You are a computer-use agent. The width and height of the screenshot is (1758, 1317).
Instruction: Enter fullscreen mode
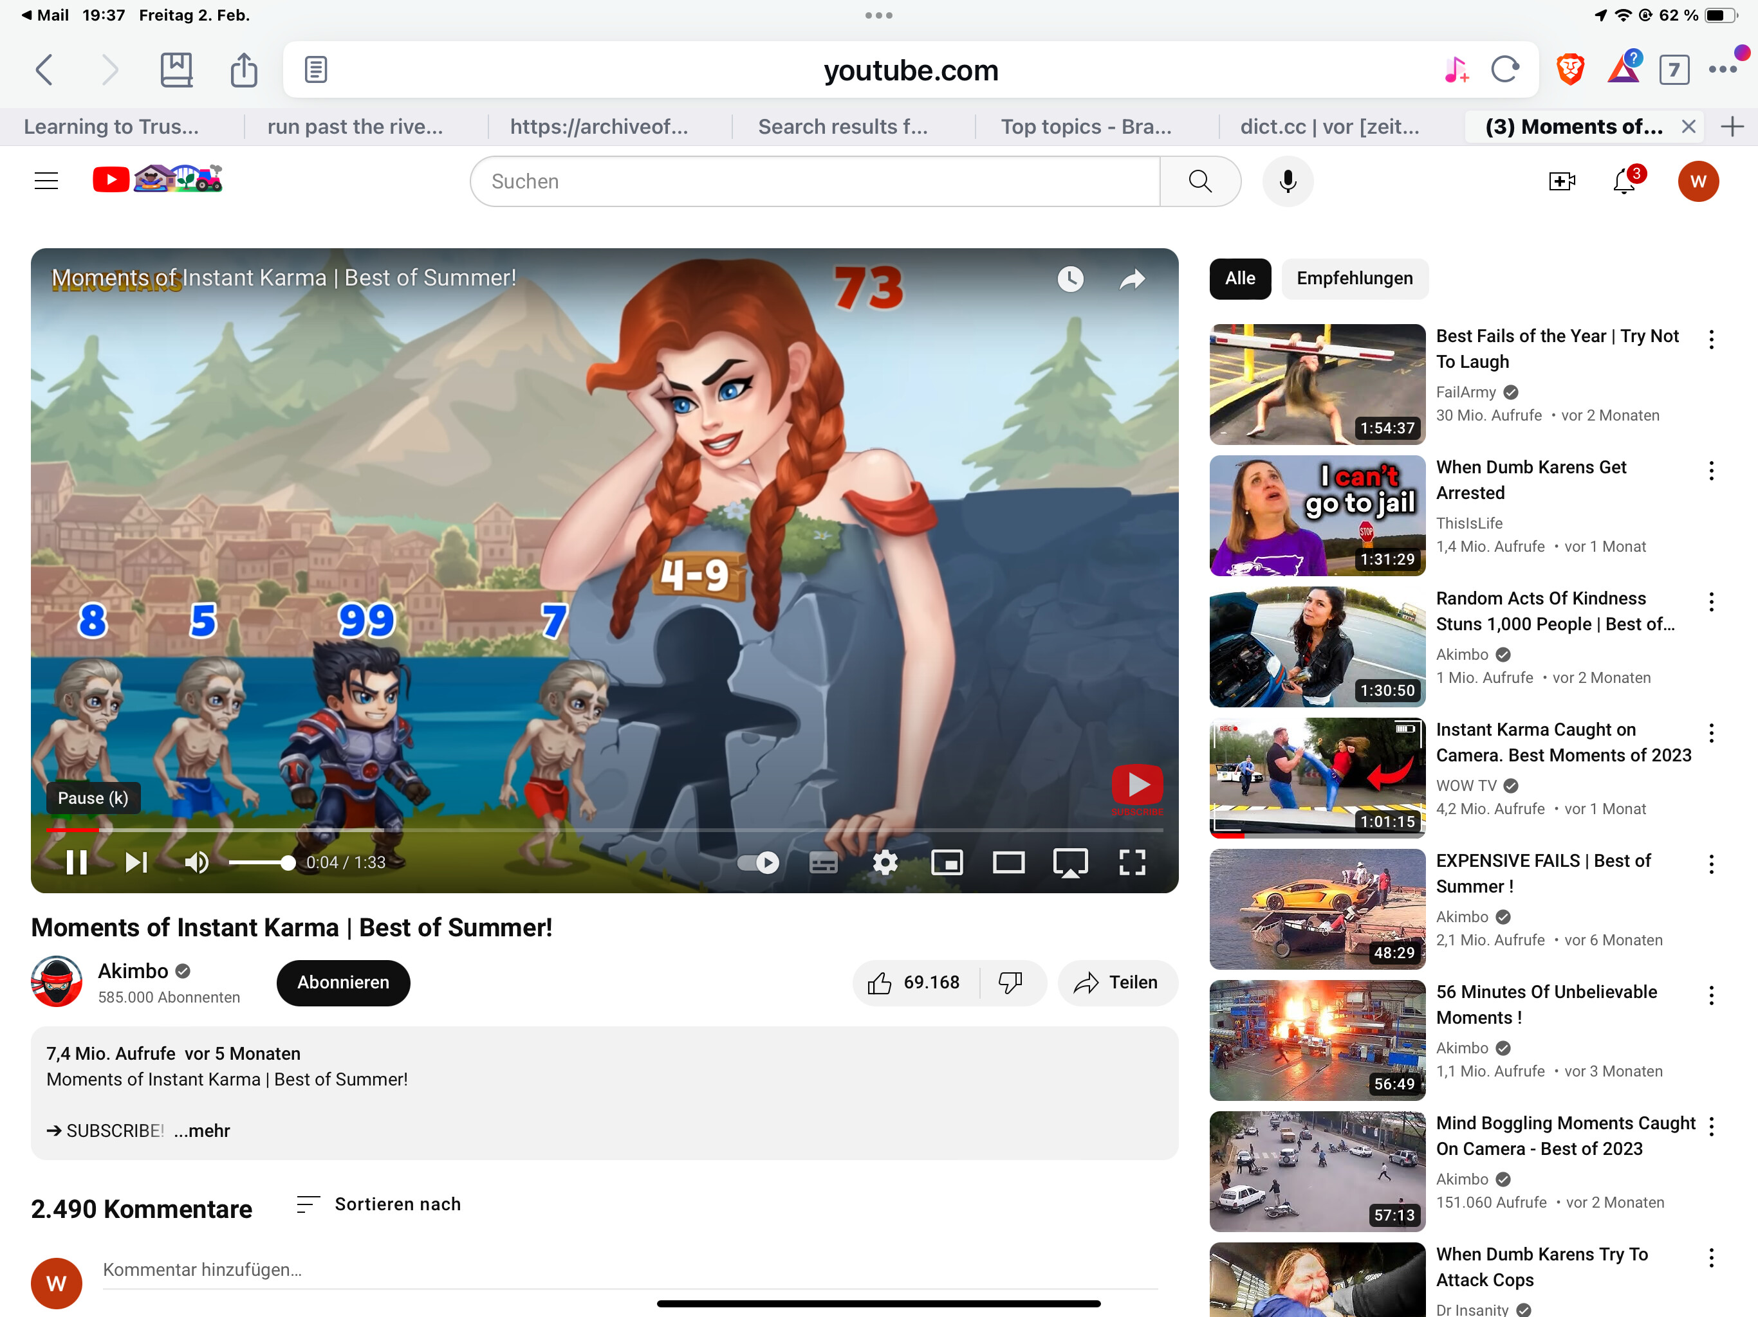pyautogui.click(x=1133, y=862)
